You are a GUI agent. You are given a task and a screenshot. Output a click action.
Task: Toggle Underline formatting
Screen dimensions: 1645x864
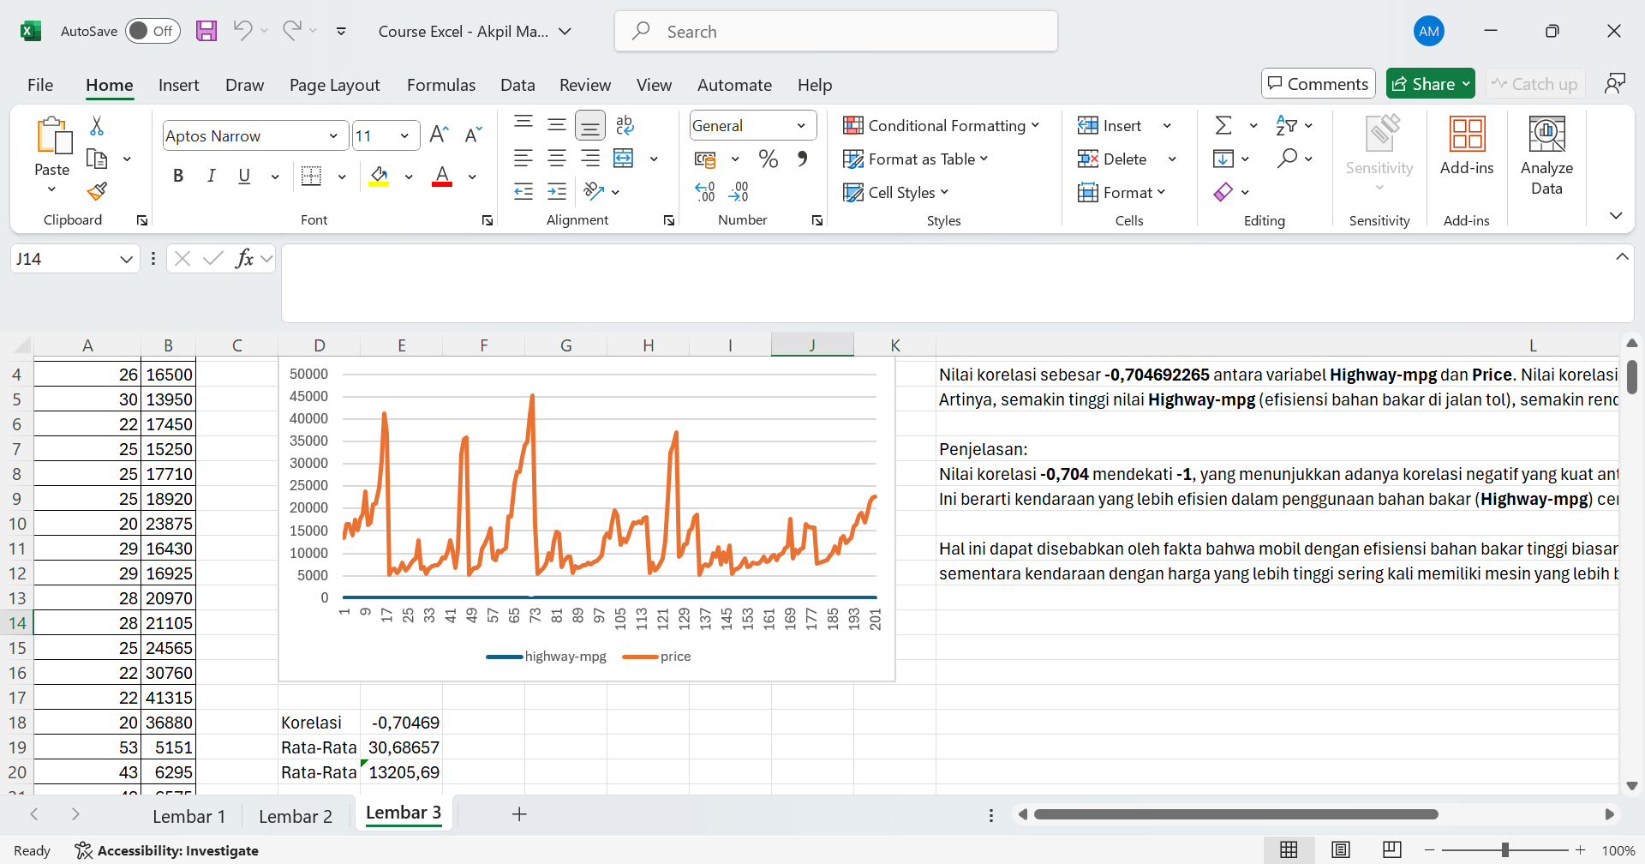click(244, 176)
